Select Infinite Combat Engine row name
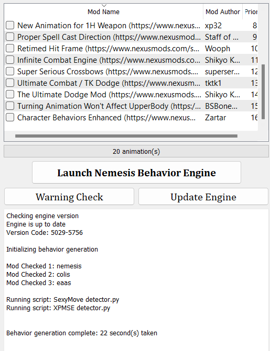 point(109,60)
